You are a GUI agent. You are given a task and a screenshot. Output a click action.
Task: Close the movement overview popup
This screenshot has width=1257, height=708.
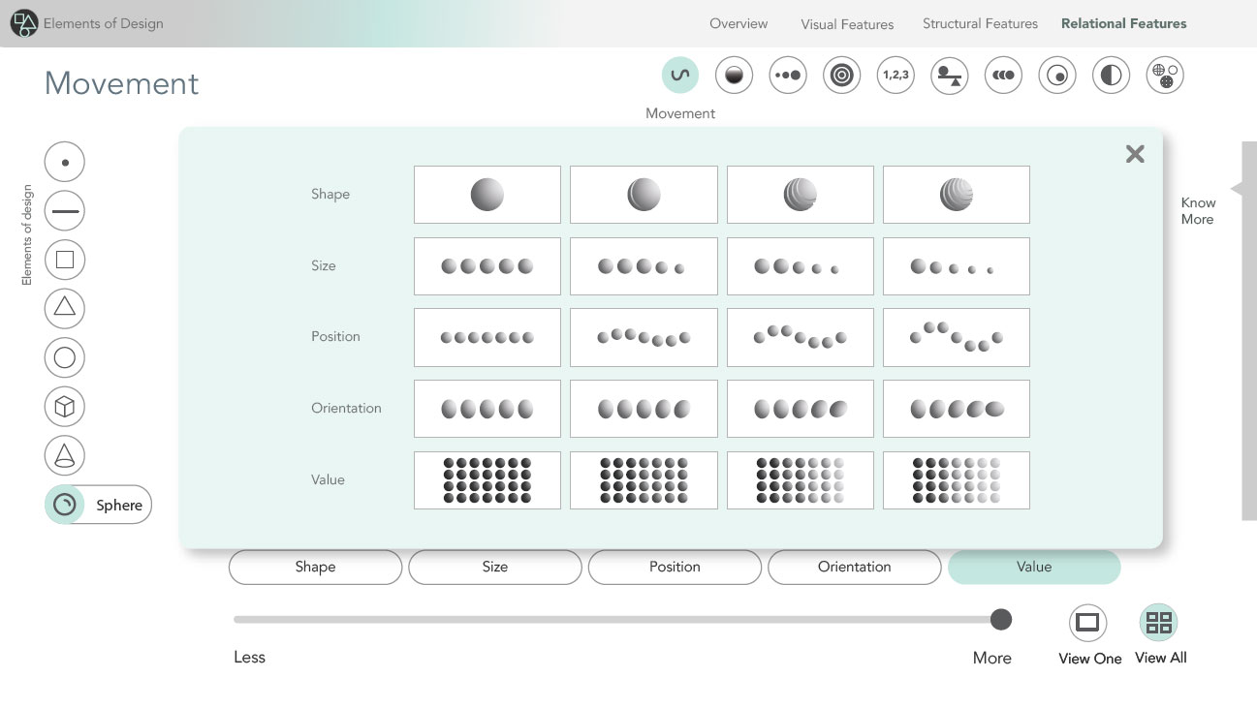(x=1135, y=154)
